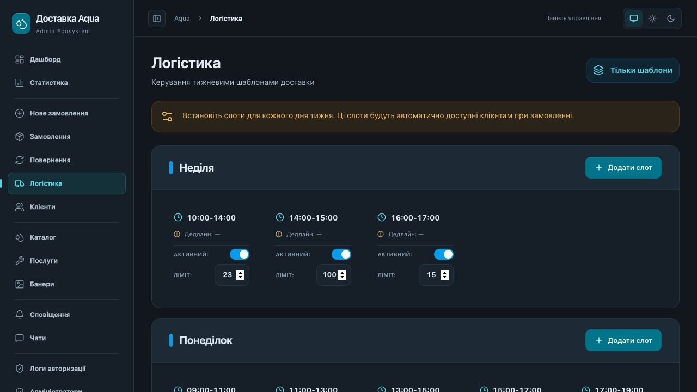Click the limit field showing 15

436,275
